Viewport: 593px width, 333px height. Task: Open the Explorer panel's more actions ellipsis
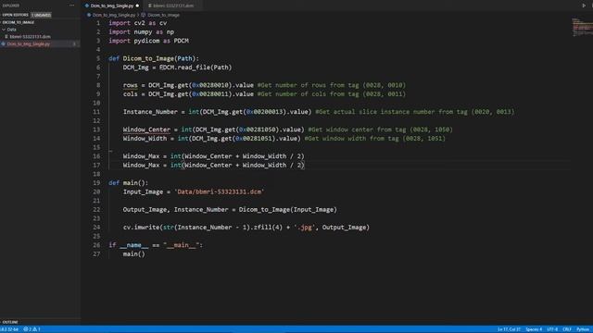click(x=72, y=6)
